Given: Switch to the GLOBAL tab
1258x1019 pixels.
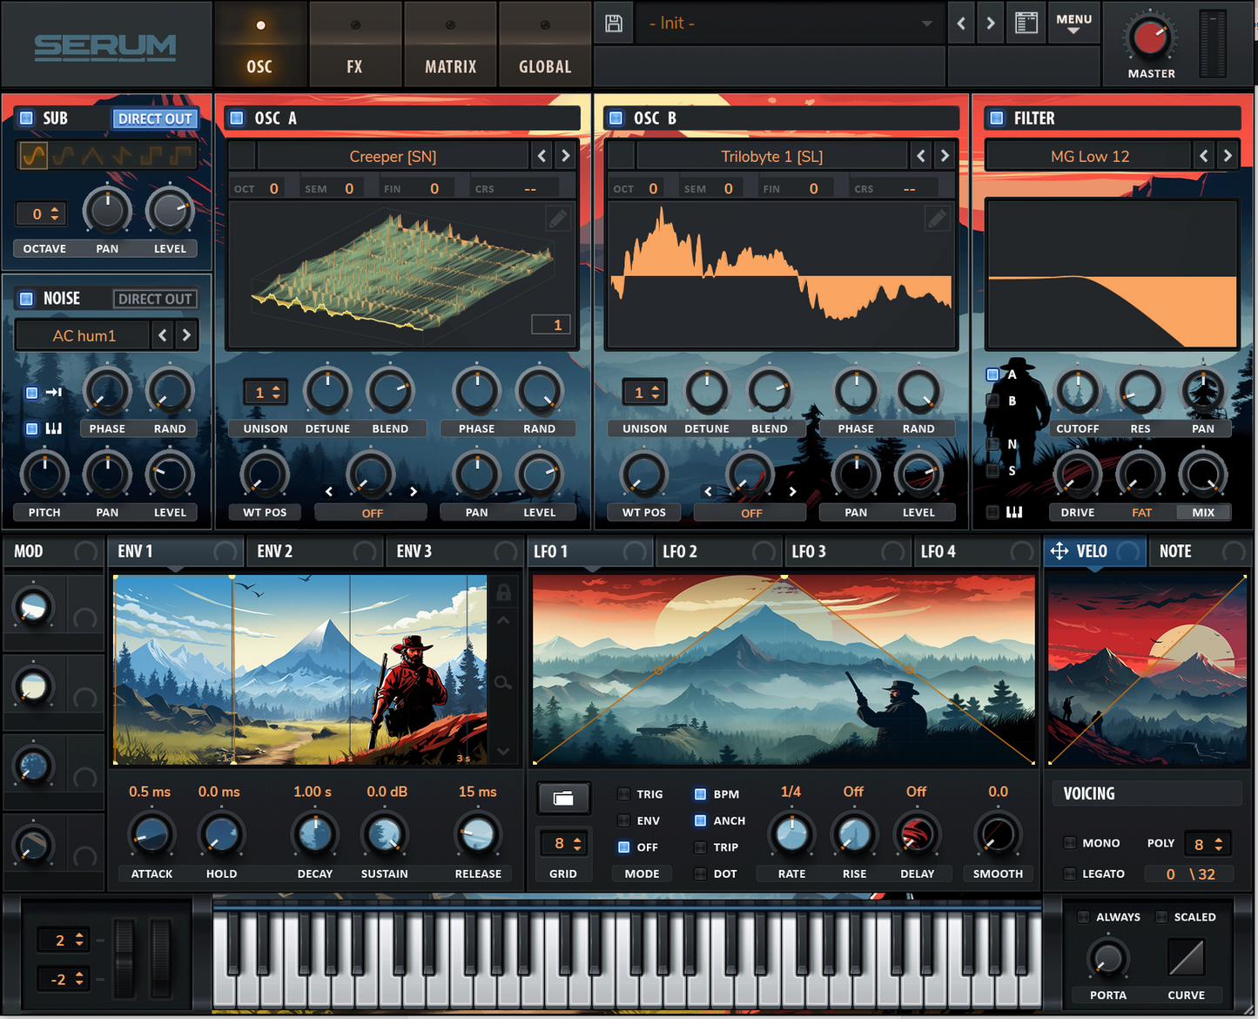Looking at the screenshot, I should click(545, 44).
